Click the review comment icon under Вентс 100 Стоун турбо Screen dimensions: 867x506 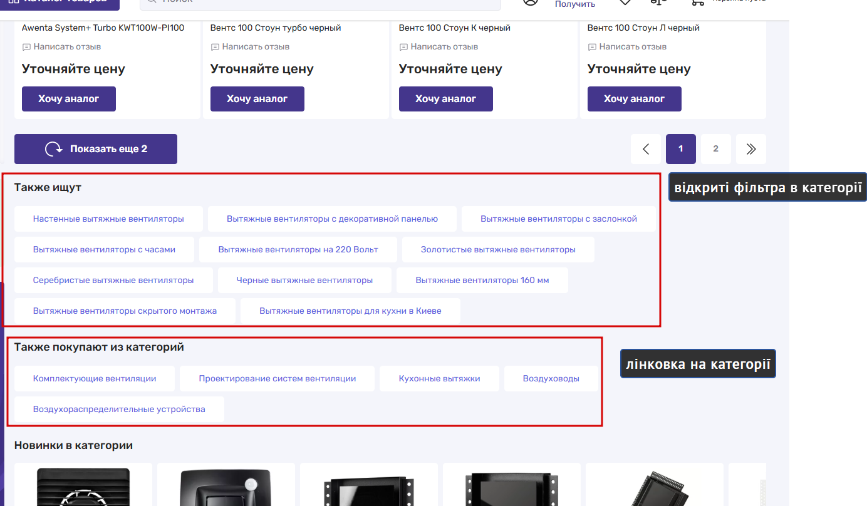point(215,47)
